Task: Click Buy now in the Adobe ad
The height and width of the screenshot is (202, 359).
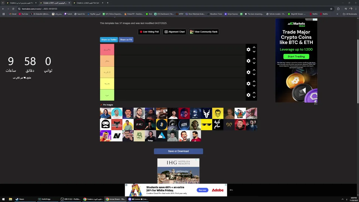Action: coord(202,190)
